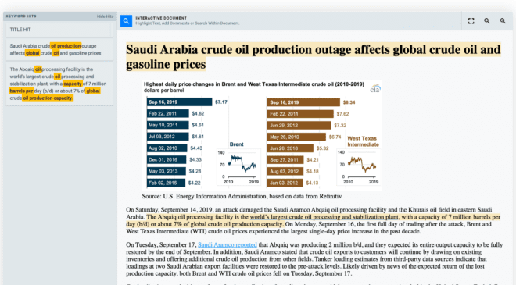Zoom out of the document
Screen dimensions: 516x285
[x=487, y=21]
